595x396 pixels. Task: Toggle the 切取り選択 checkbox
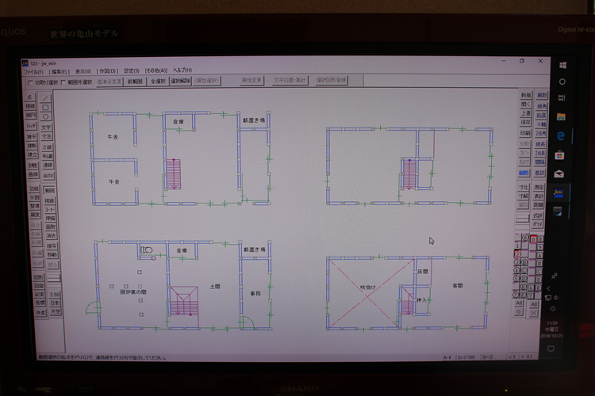[x=31, y=82]
